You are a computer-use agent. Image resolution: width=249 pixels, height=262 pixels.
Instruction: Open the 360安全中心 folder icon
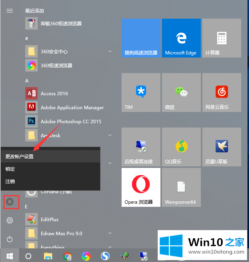pyautogui.click(x=31, y=51)
